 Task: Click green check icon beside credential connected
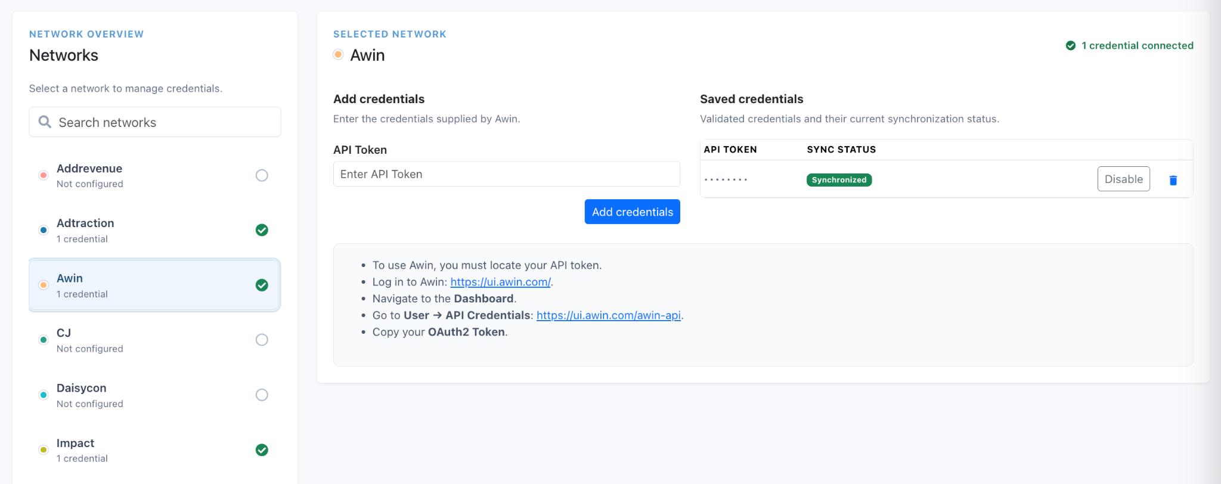point(1071,45)
